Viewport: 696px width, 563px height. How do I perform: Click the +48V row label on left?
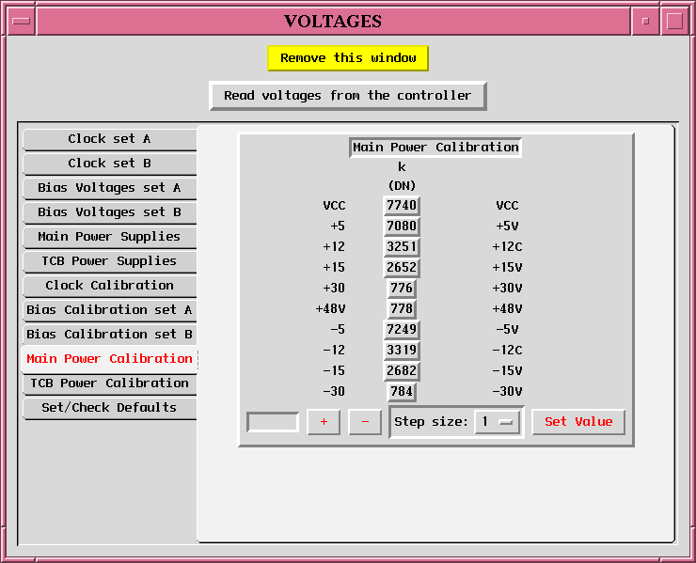click(x=330, y=309)
